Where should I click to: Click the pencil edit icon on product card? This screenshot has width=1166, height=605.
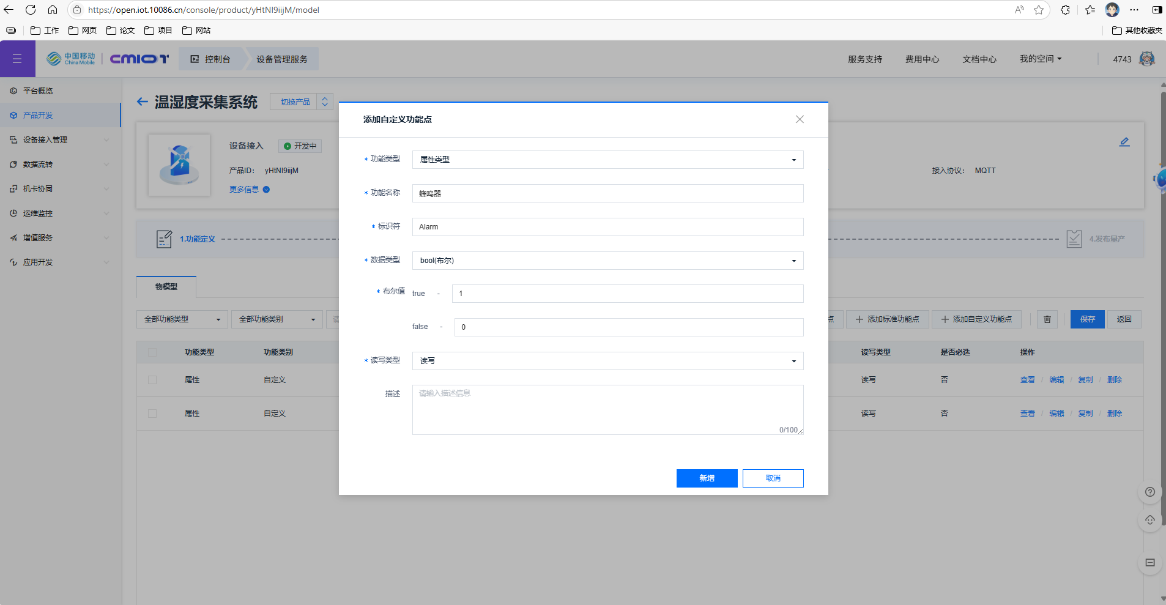click(1124, 142)
